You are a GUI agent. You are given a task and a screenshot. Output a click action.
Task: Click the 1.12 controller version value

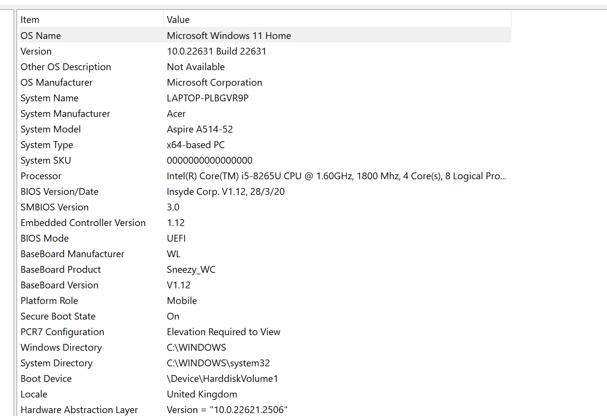click(x=176, y=223)
